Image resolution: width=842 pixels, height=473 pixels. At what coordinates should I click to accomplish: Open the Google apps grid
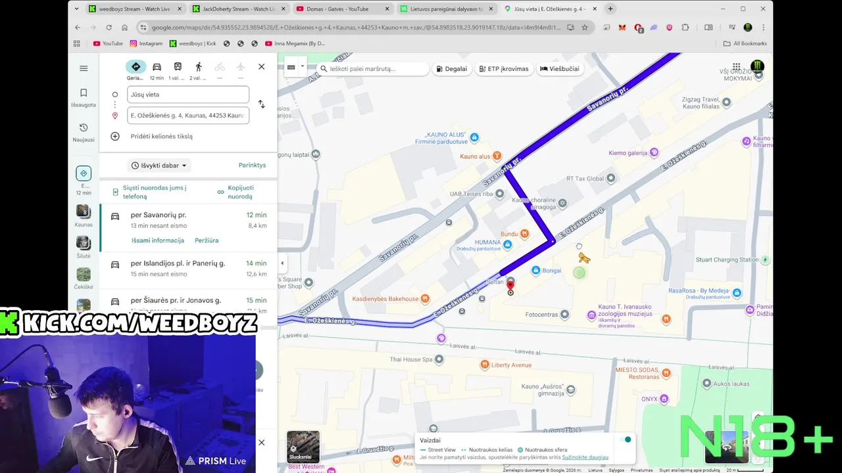point(736,66)
